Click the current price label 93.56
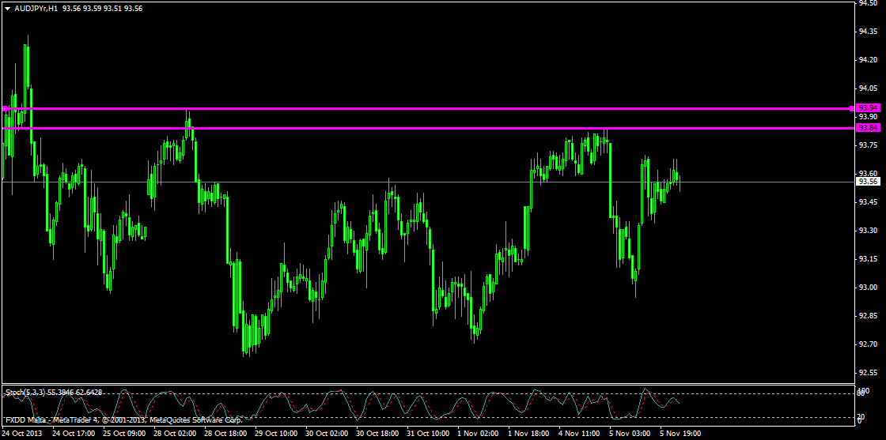Image resolution: width=886 pixels, height=440 pixels. (x=868, y=182)
